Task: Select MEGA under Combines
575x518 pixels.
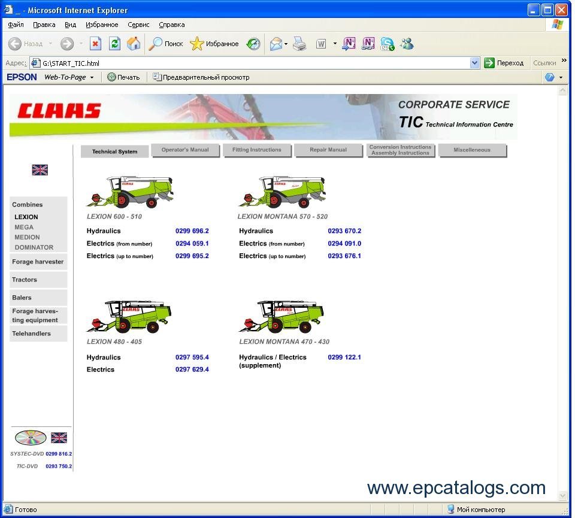Action: tap(24, 228)
